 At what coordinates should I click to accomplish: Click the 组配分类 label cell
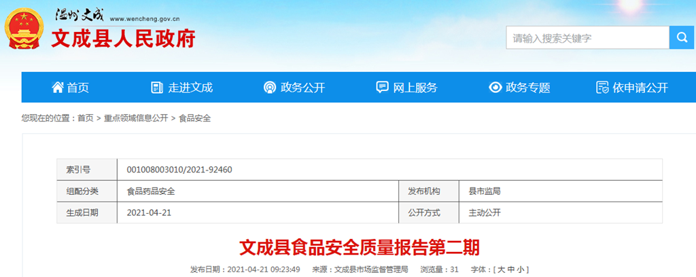coord(87,191)
